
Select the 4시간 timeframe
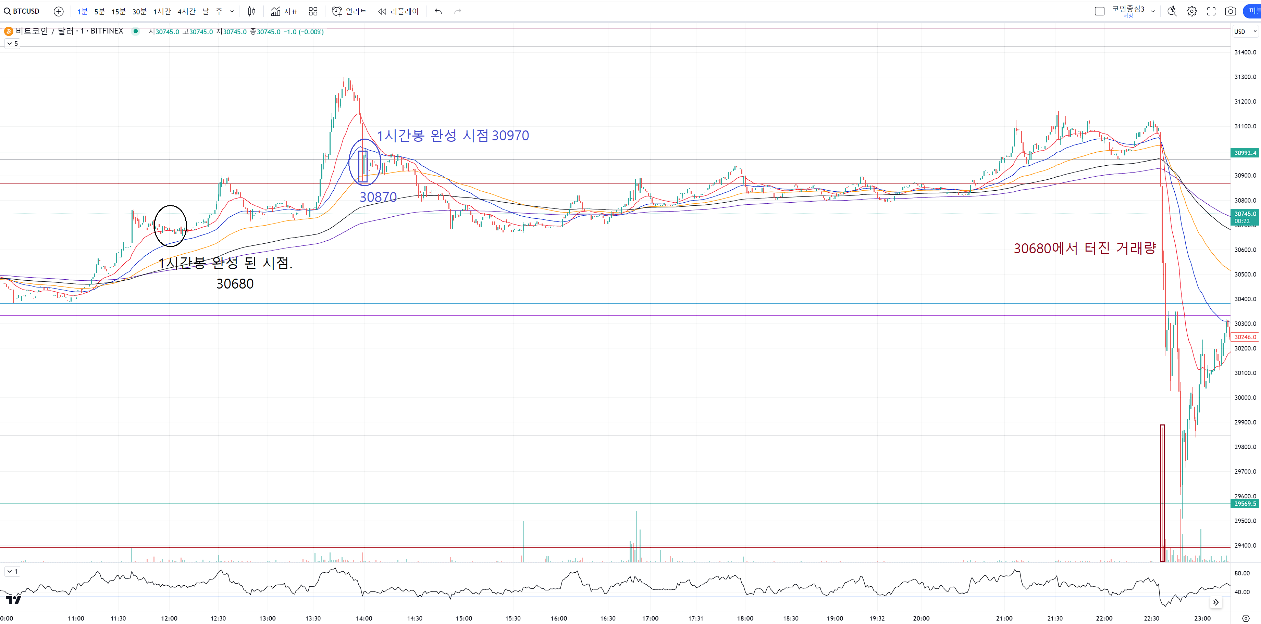pos(186,11)
